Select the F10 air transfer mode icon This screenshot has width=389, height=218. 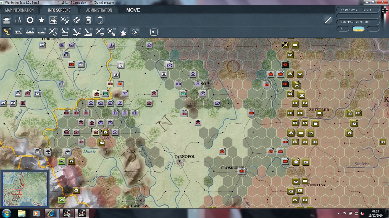(111, 32)
